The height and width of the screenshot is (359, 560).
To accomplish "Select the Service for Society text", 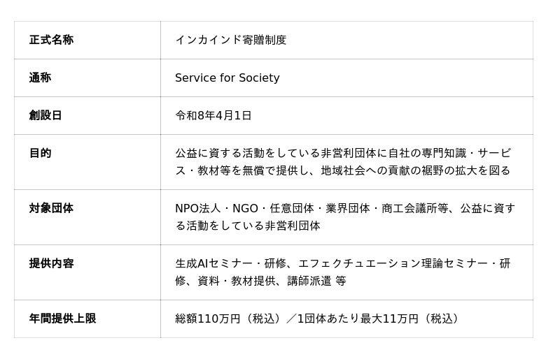I will [227, 78].
